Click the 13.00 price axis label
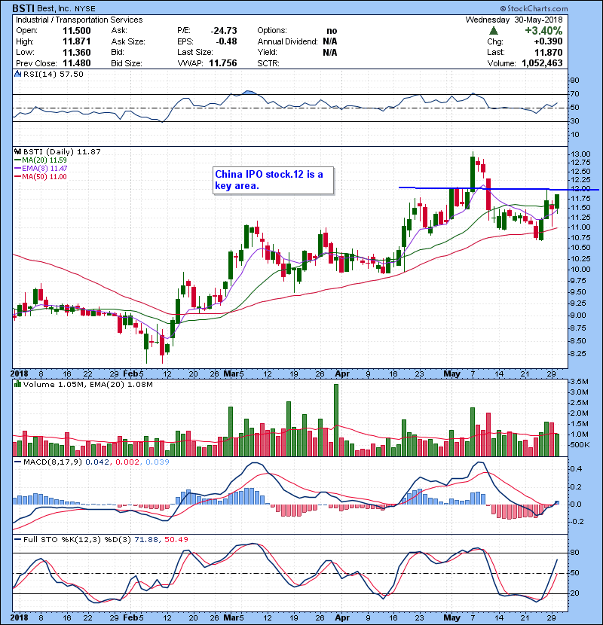Screen dimensions: 603x625 (580, 154)
